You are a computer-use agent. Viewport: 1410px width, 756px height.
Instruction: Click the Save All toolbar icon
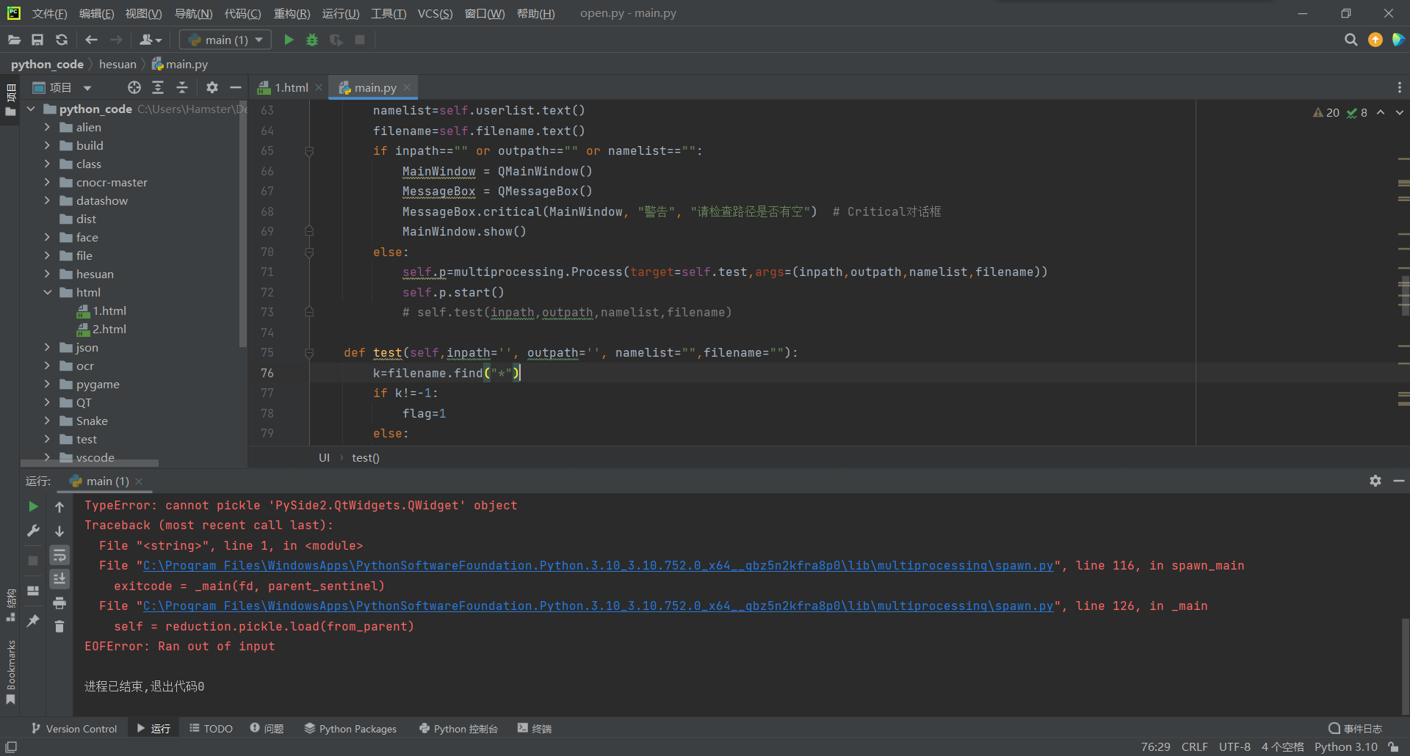[37, 40]
